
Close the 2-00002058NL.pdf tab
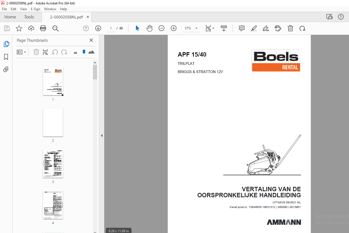(88, 17)
